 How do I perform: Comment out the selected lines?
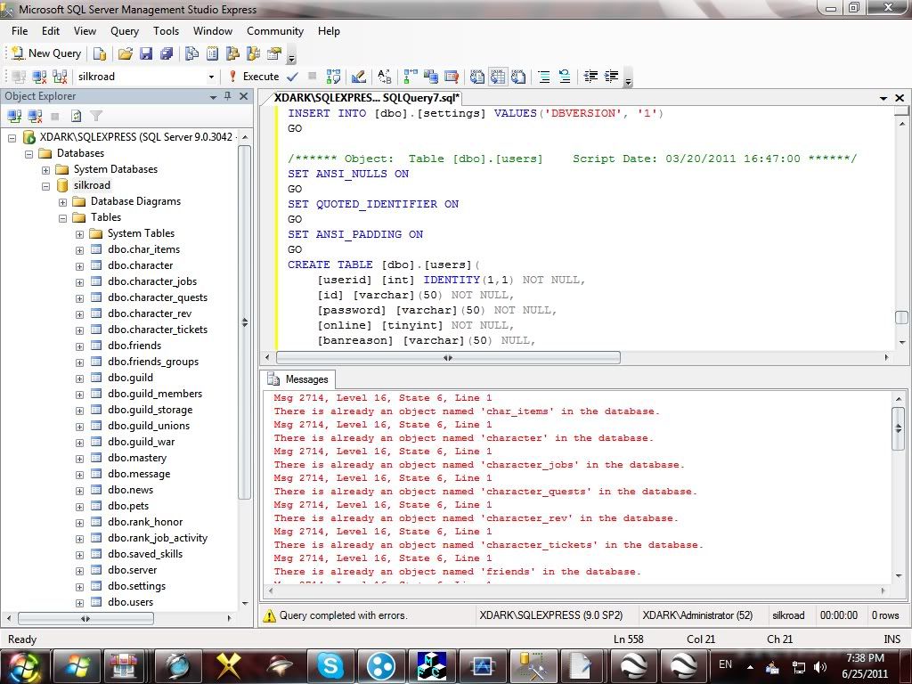coord(544,77)
